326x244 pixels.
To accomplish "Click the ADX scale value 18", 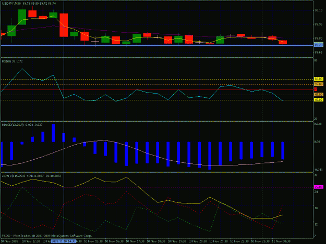I will [x=316, y=208].
